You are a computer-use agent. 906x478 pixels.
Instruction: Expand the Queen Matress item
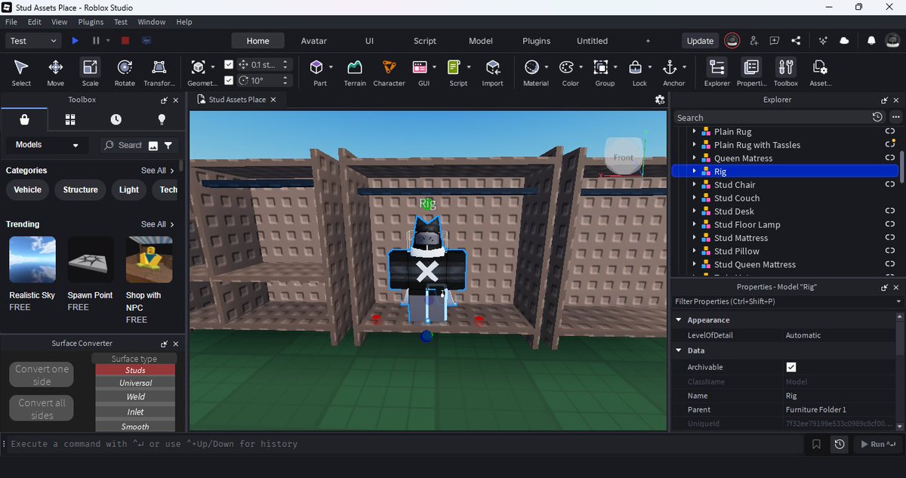(x=694, y=159)
